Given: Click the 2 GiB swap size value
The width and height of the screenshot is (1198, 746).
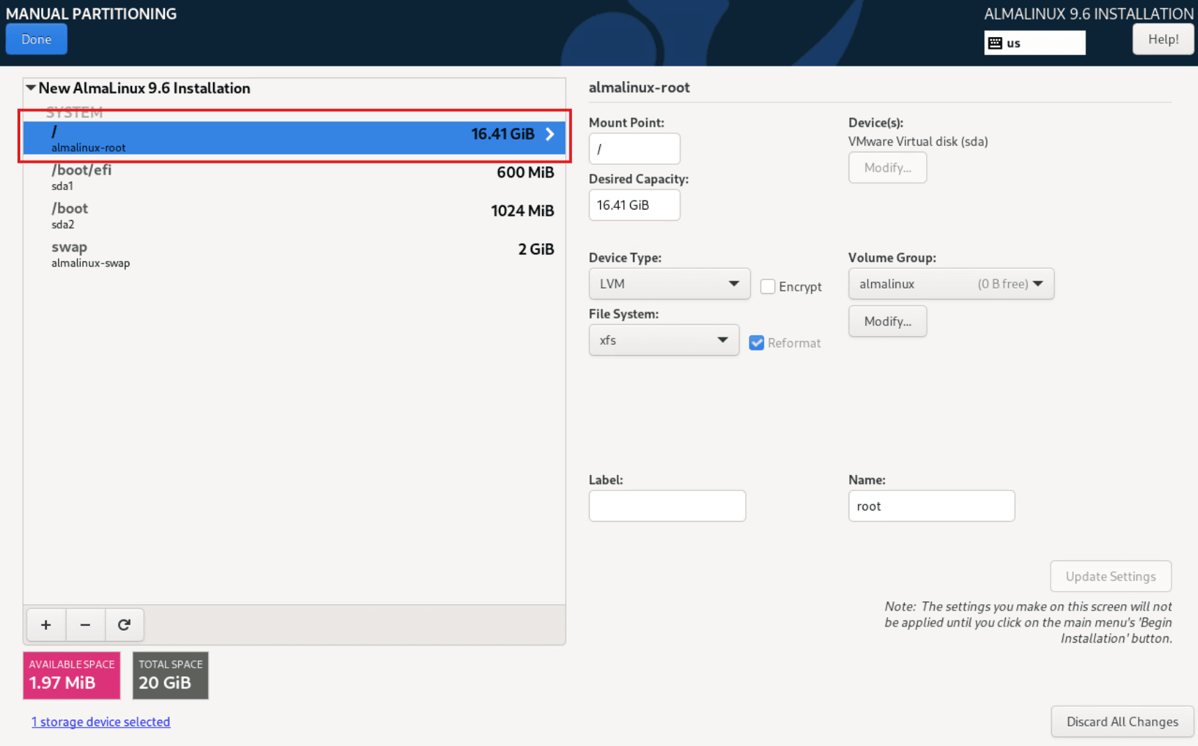Looking at the screenshot, I should [x=536, y=249].
